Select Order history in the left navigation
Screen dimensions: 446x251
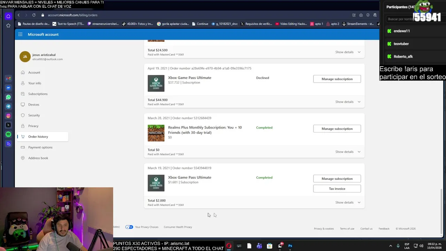[43, 137]
